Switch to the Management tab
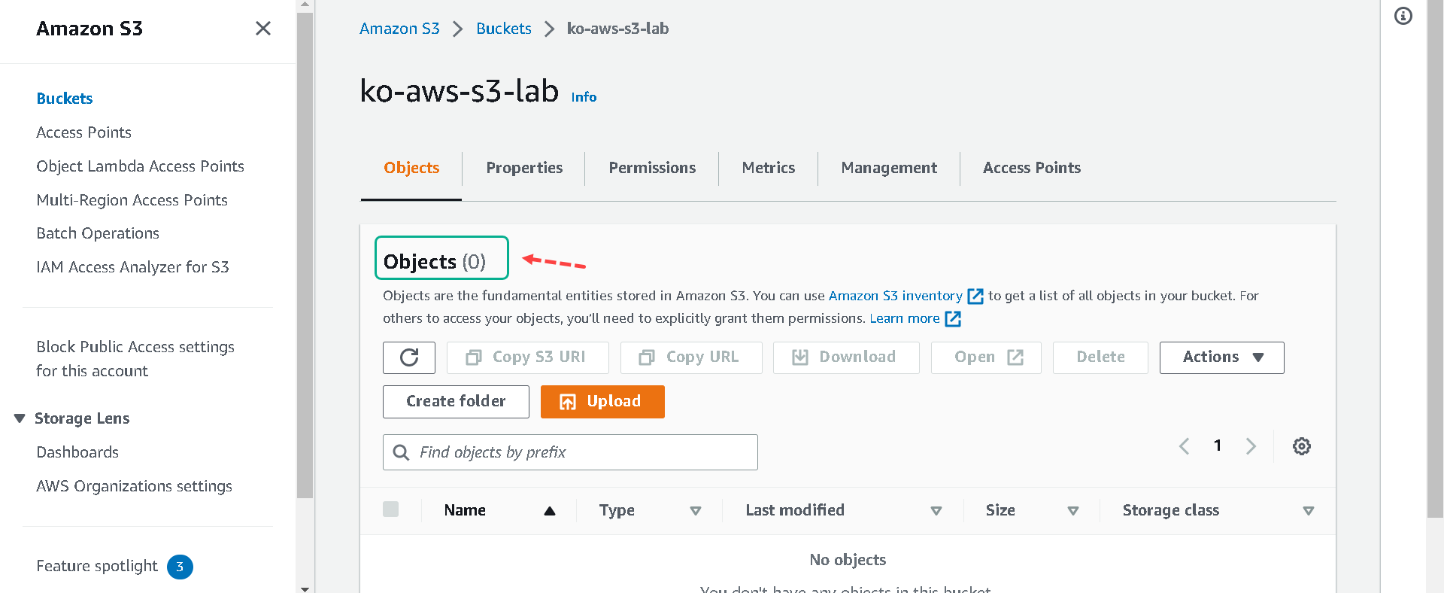 pyautogui.click(x=889, y=168)
